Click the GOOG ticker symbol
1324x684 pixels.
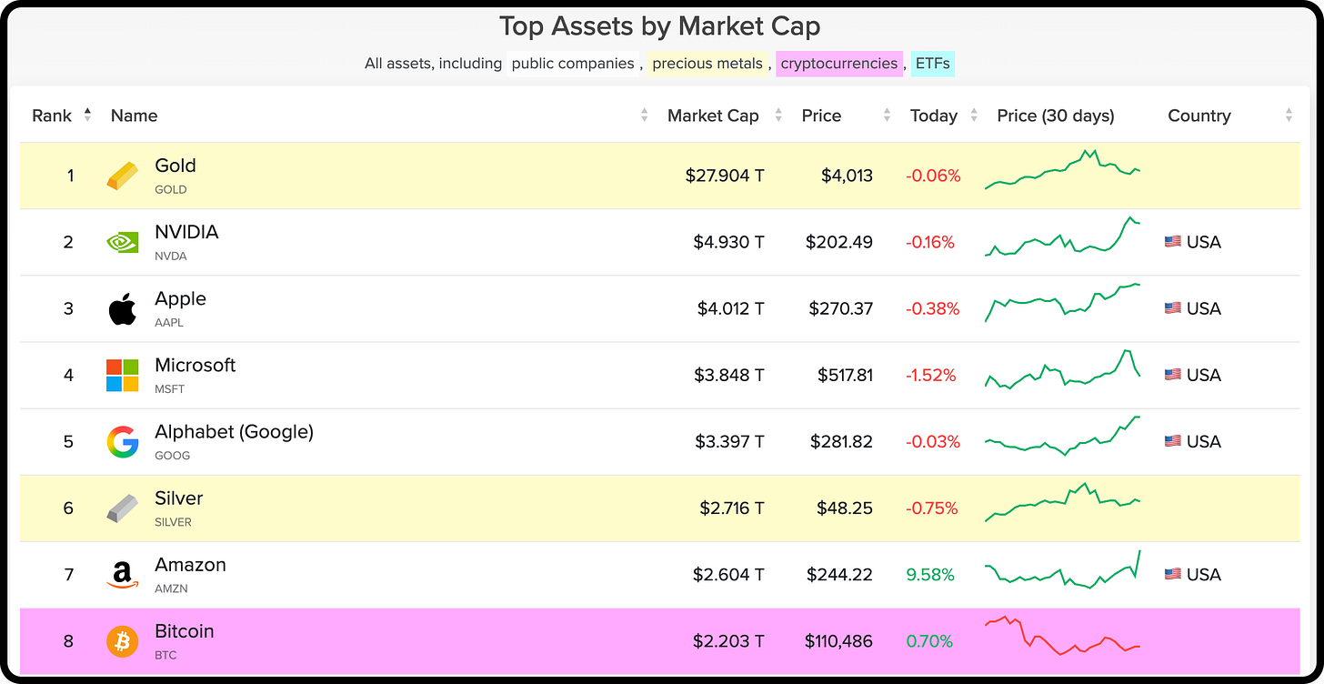click(x=172, y=456)
